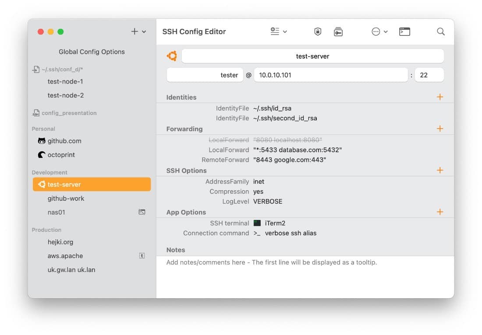Image resolution: width=482 pixels, height=335 pixels.
Task: Click the struck-through LocalForward 8080 entry
Action: click(x=287, y=140)
